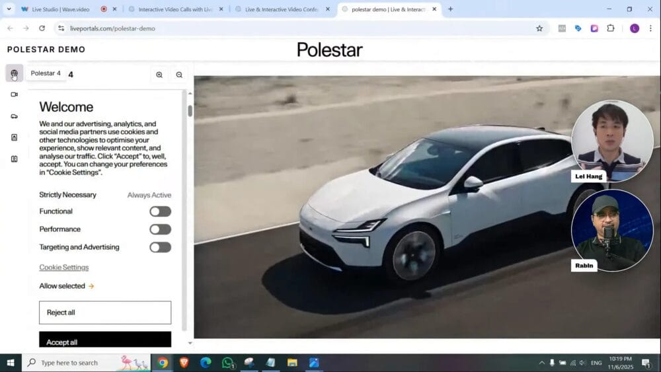The height and width of the screenshot is (372, 661).
Task: Show hidden system tray icons chevron
Action: pos(541,363)
